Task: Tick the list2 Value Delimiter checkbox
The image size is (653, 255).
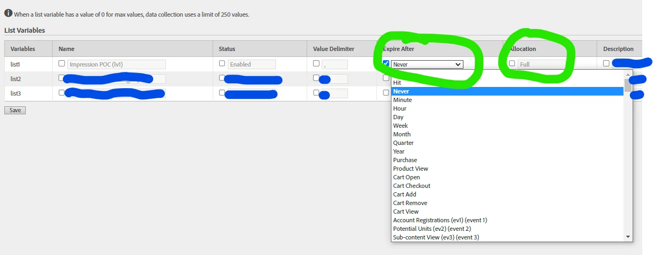Action: (x=316, y=78)
